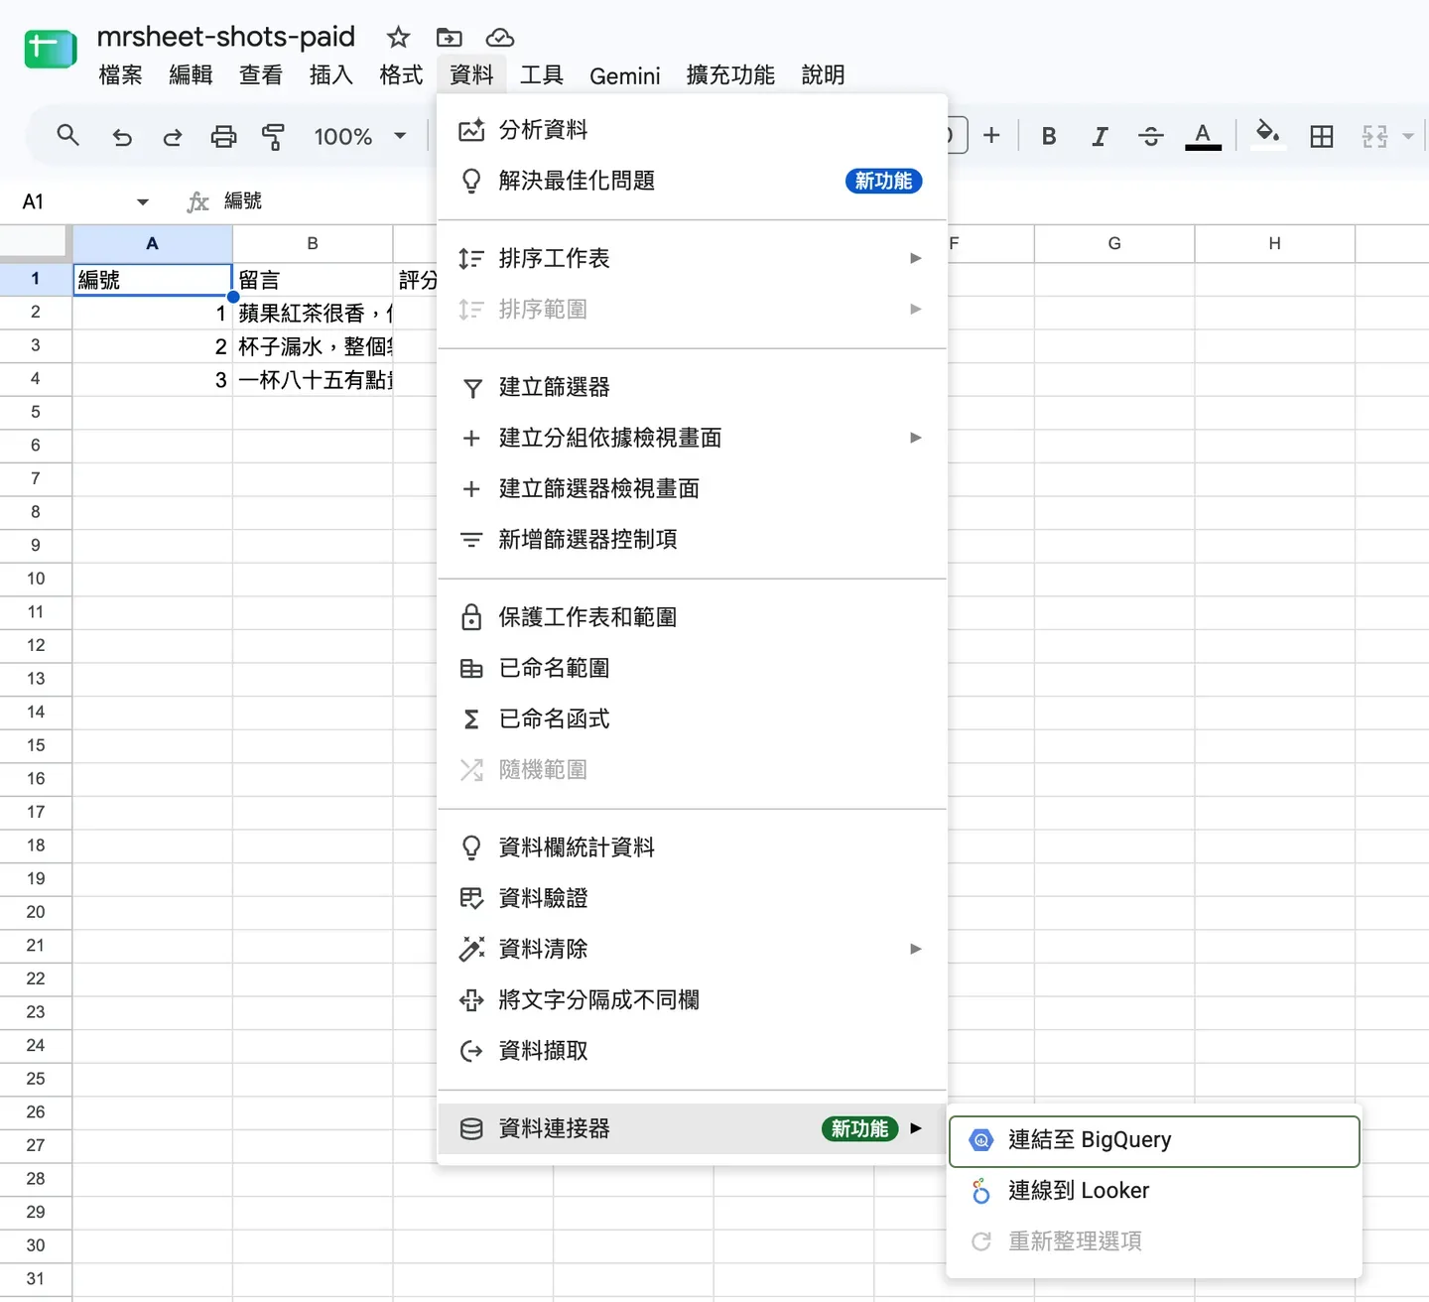Click cell containing 蘋果紅茶很香
Image resolution: width=1429 pixels, height=1302 pixels.
(314, 313)
